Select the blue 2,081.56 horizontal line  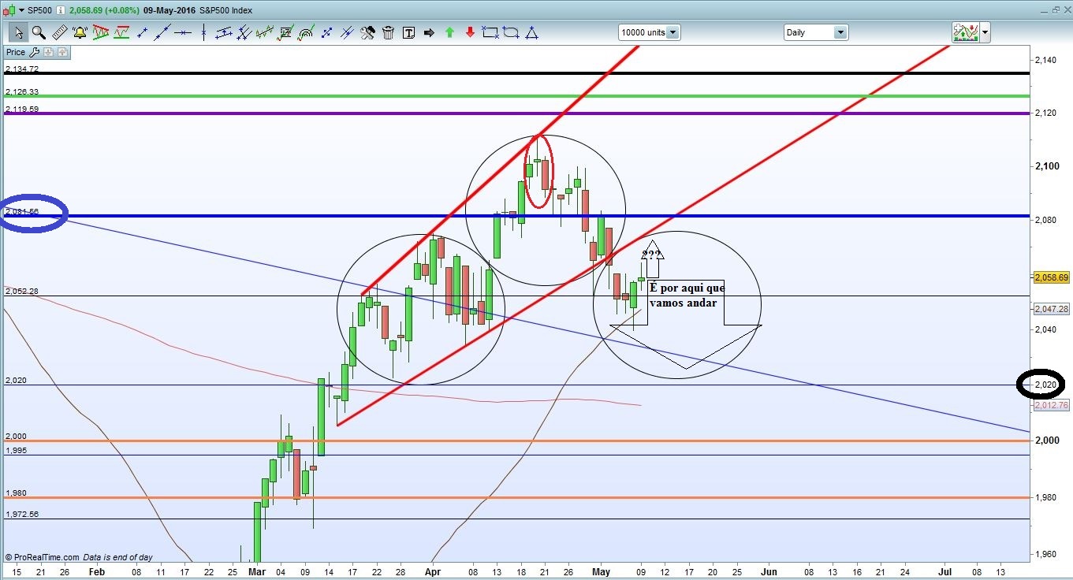click(516, 216)
